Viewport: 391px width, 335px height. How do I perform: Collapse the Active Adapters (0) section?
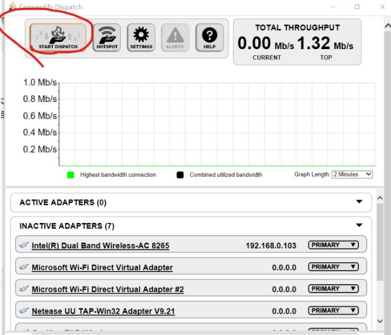pyautogui.click(x=359, y=201)
